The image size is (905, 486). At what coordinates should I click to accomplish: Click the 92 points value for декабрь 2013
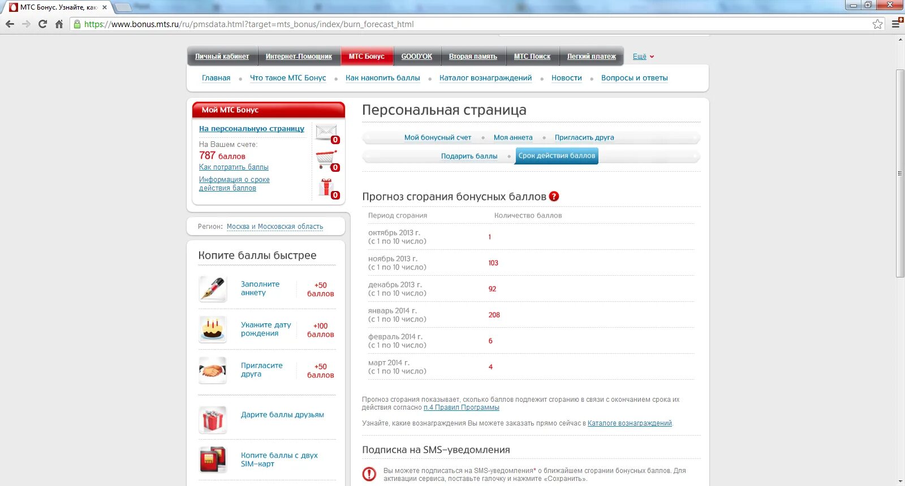click(492, 289)
